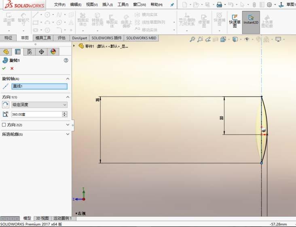Open the DimXpertManager crosshair tab

click(41, 52)
